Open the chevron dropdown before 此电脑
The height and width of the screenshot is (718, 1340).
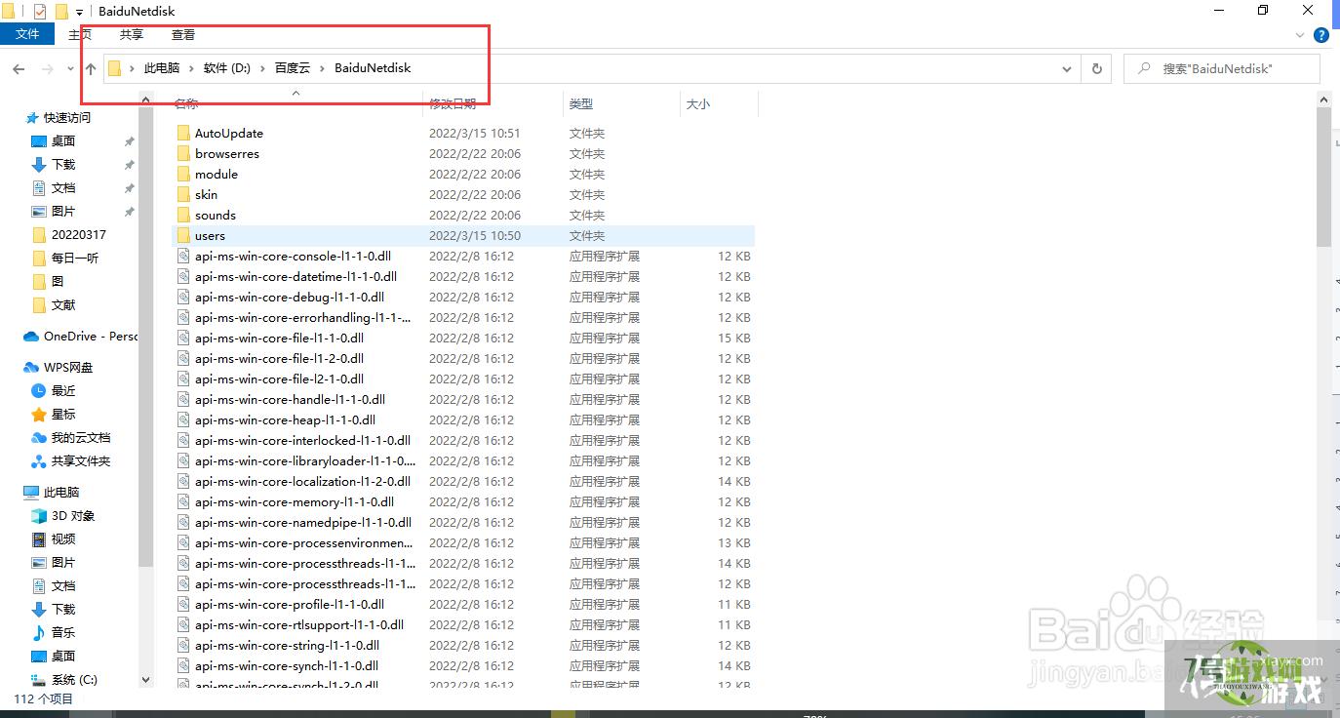click(133, 68)
